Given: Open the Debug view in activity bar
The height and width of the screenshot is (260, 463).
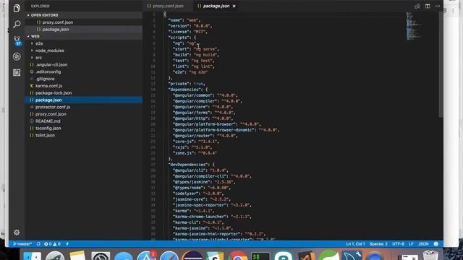Looking at the screenshot, I should 17,56.
